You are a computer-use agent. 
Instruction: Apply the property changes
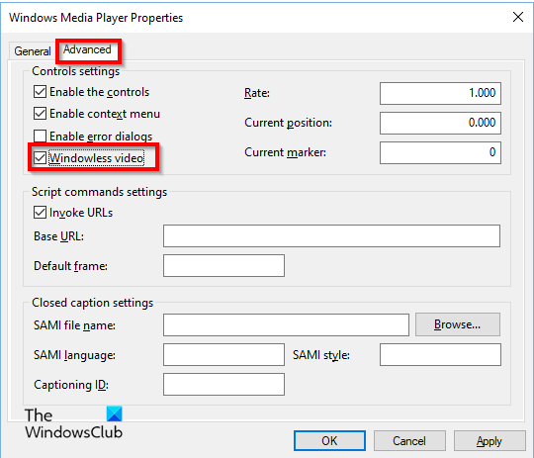[489, 441]
